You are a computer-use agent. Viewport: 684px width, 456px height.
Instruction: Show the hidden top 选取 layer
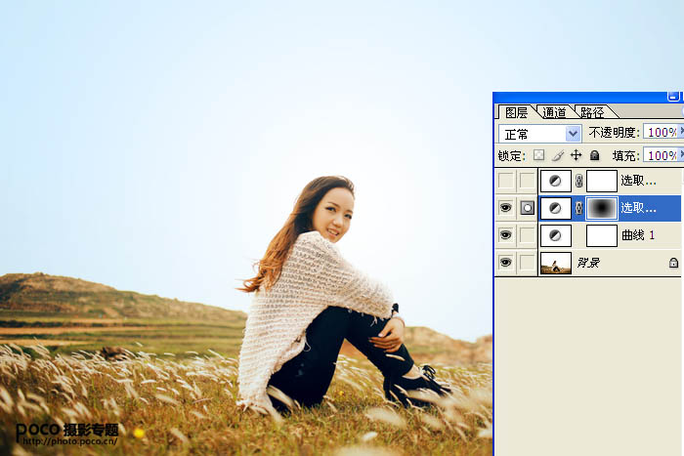[505, 181]
